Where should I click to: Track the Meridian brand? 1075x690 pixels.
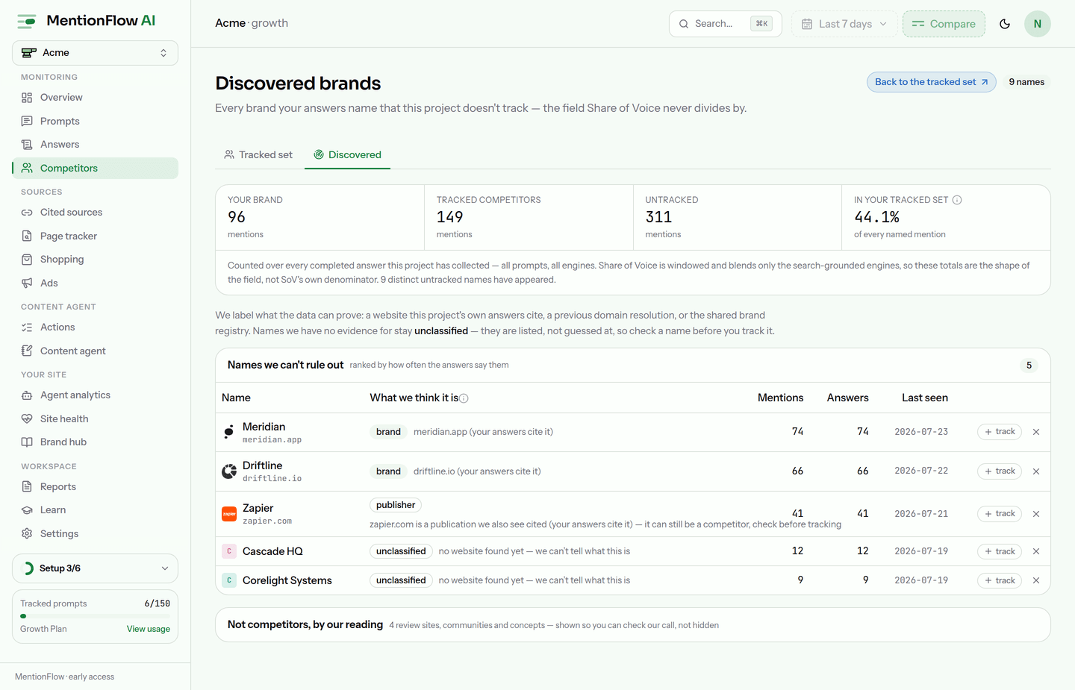click(x=1000, y=432)
